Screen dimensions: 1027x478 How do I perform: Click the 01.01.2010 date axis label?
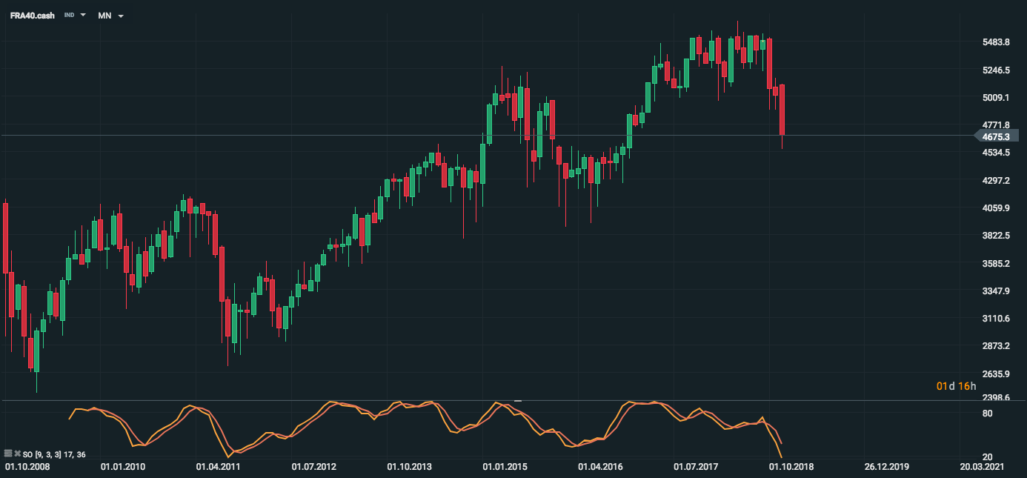click(123, 468)
